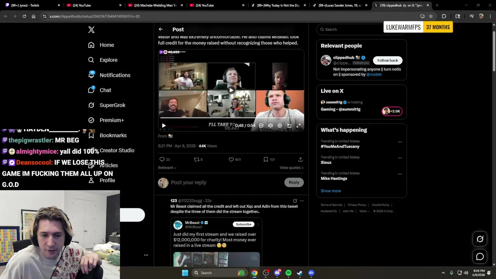
Task: Open Discord from the taskbar
Action: coord(277,273)
